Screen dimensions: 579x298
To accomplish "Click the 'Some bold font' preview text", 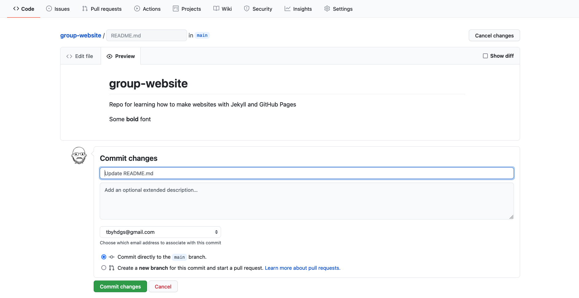I will (x=130, y=119).
